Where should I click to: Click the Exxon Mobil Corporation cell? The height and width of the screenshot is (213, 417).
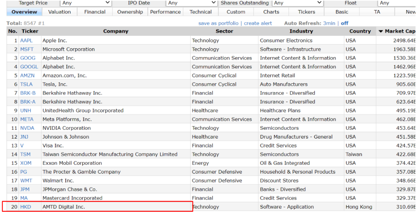pos(116,163)
